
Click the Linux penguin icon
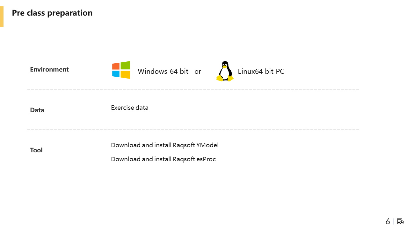[x=225, y=71]
